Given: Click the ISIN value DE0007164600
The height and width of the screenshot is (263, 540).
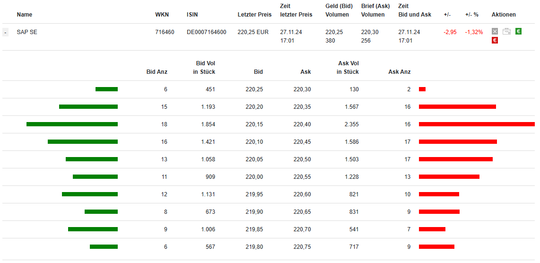Looking at the screenshot, I should tap(206, 32).
